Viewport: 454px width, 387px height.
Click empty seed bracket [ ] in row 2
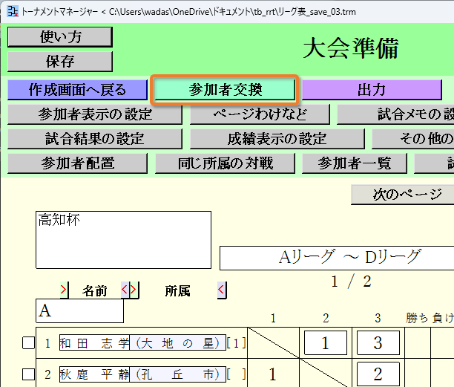click(236, 374)
